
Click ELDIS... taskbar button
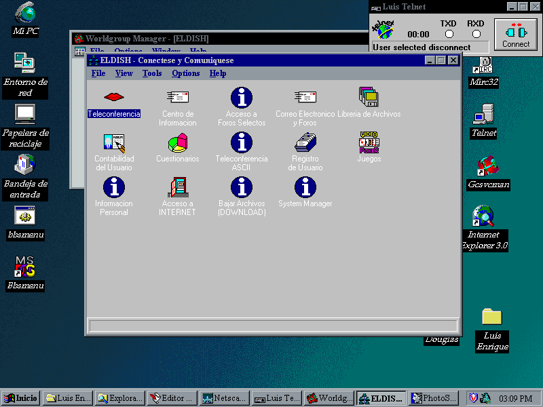[x=381, y=398]
